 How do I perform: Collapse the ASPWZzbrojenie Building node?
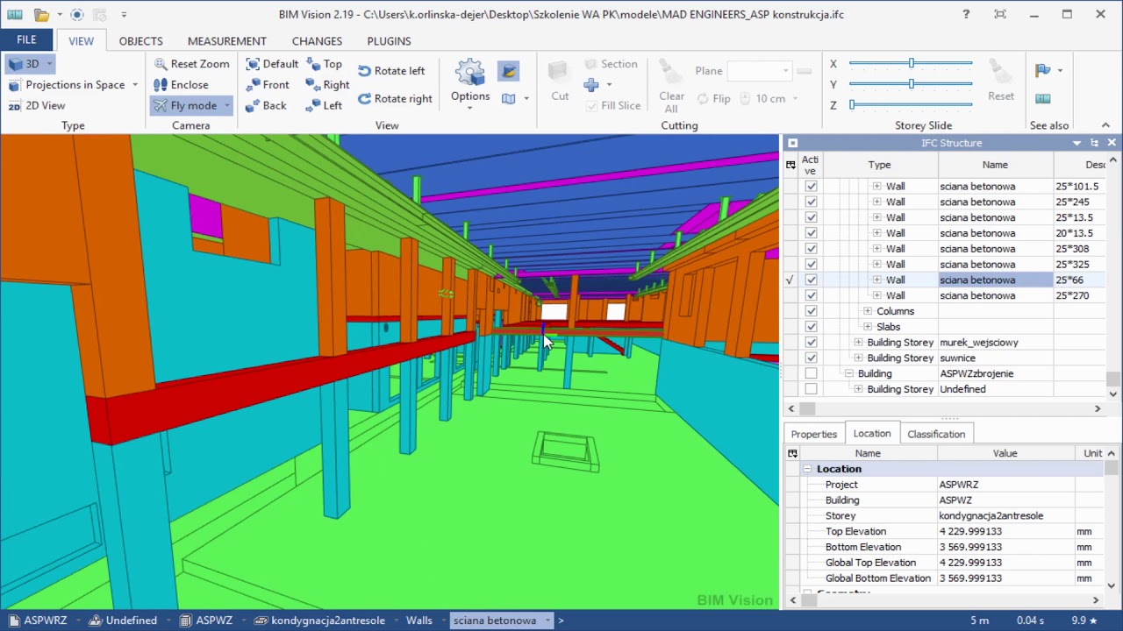pyautogui.click(x=848, y=373)
